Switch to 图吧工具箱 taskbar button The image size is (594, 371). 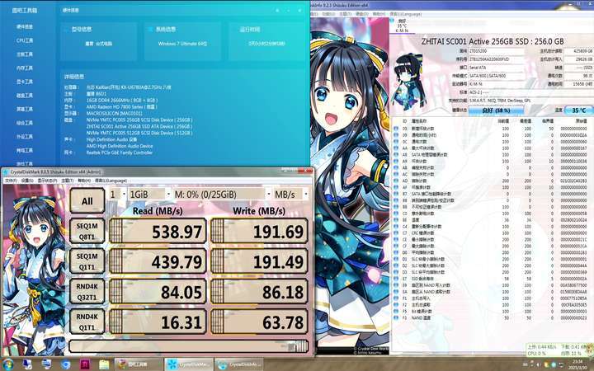[139, 364]
